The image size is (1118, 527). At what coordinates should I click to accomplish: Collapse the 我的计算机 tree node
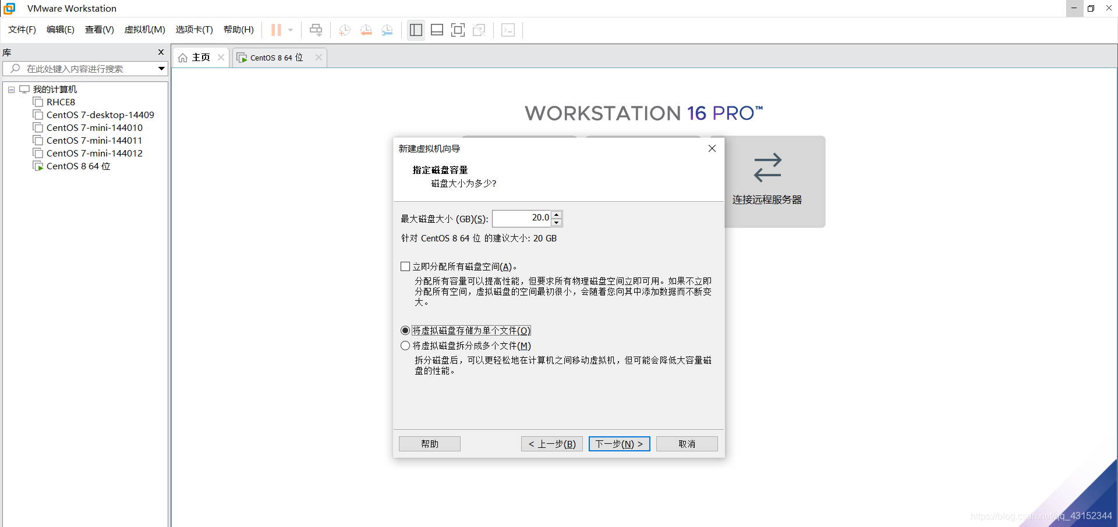click(10, 89)
